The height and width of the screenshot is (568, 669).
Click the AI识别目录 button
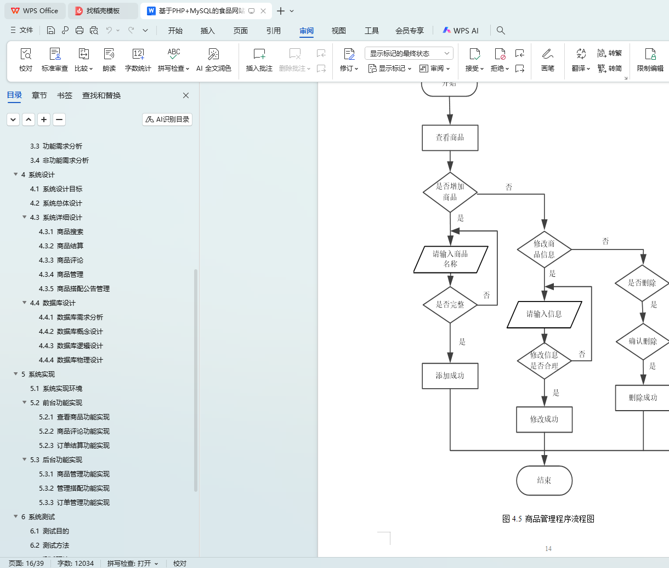[167, 120]
